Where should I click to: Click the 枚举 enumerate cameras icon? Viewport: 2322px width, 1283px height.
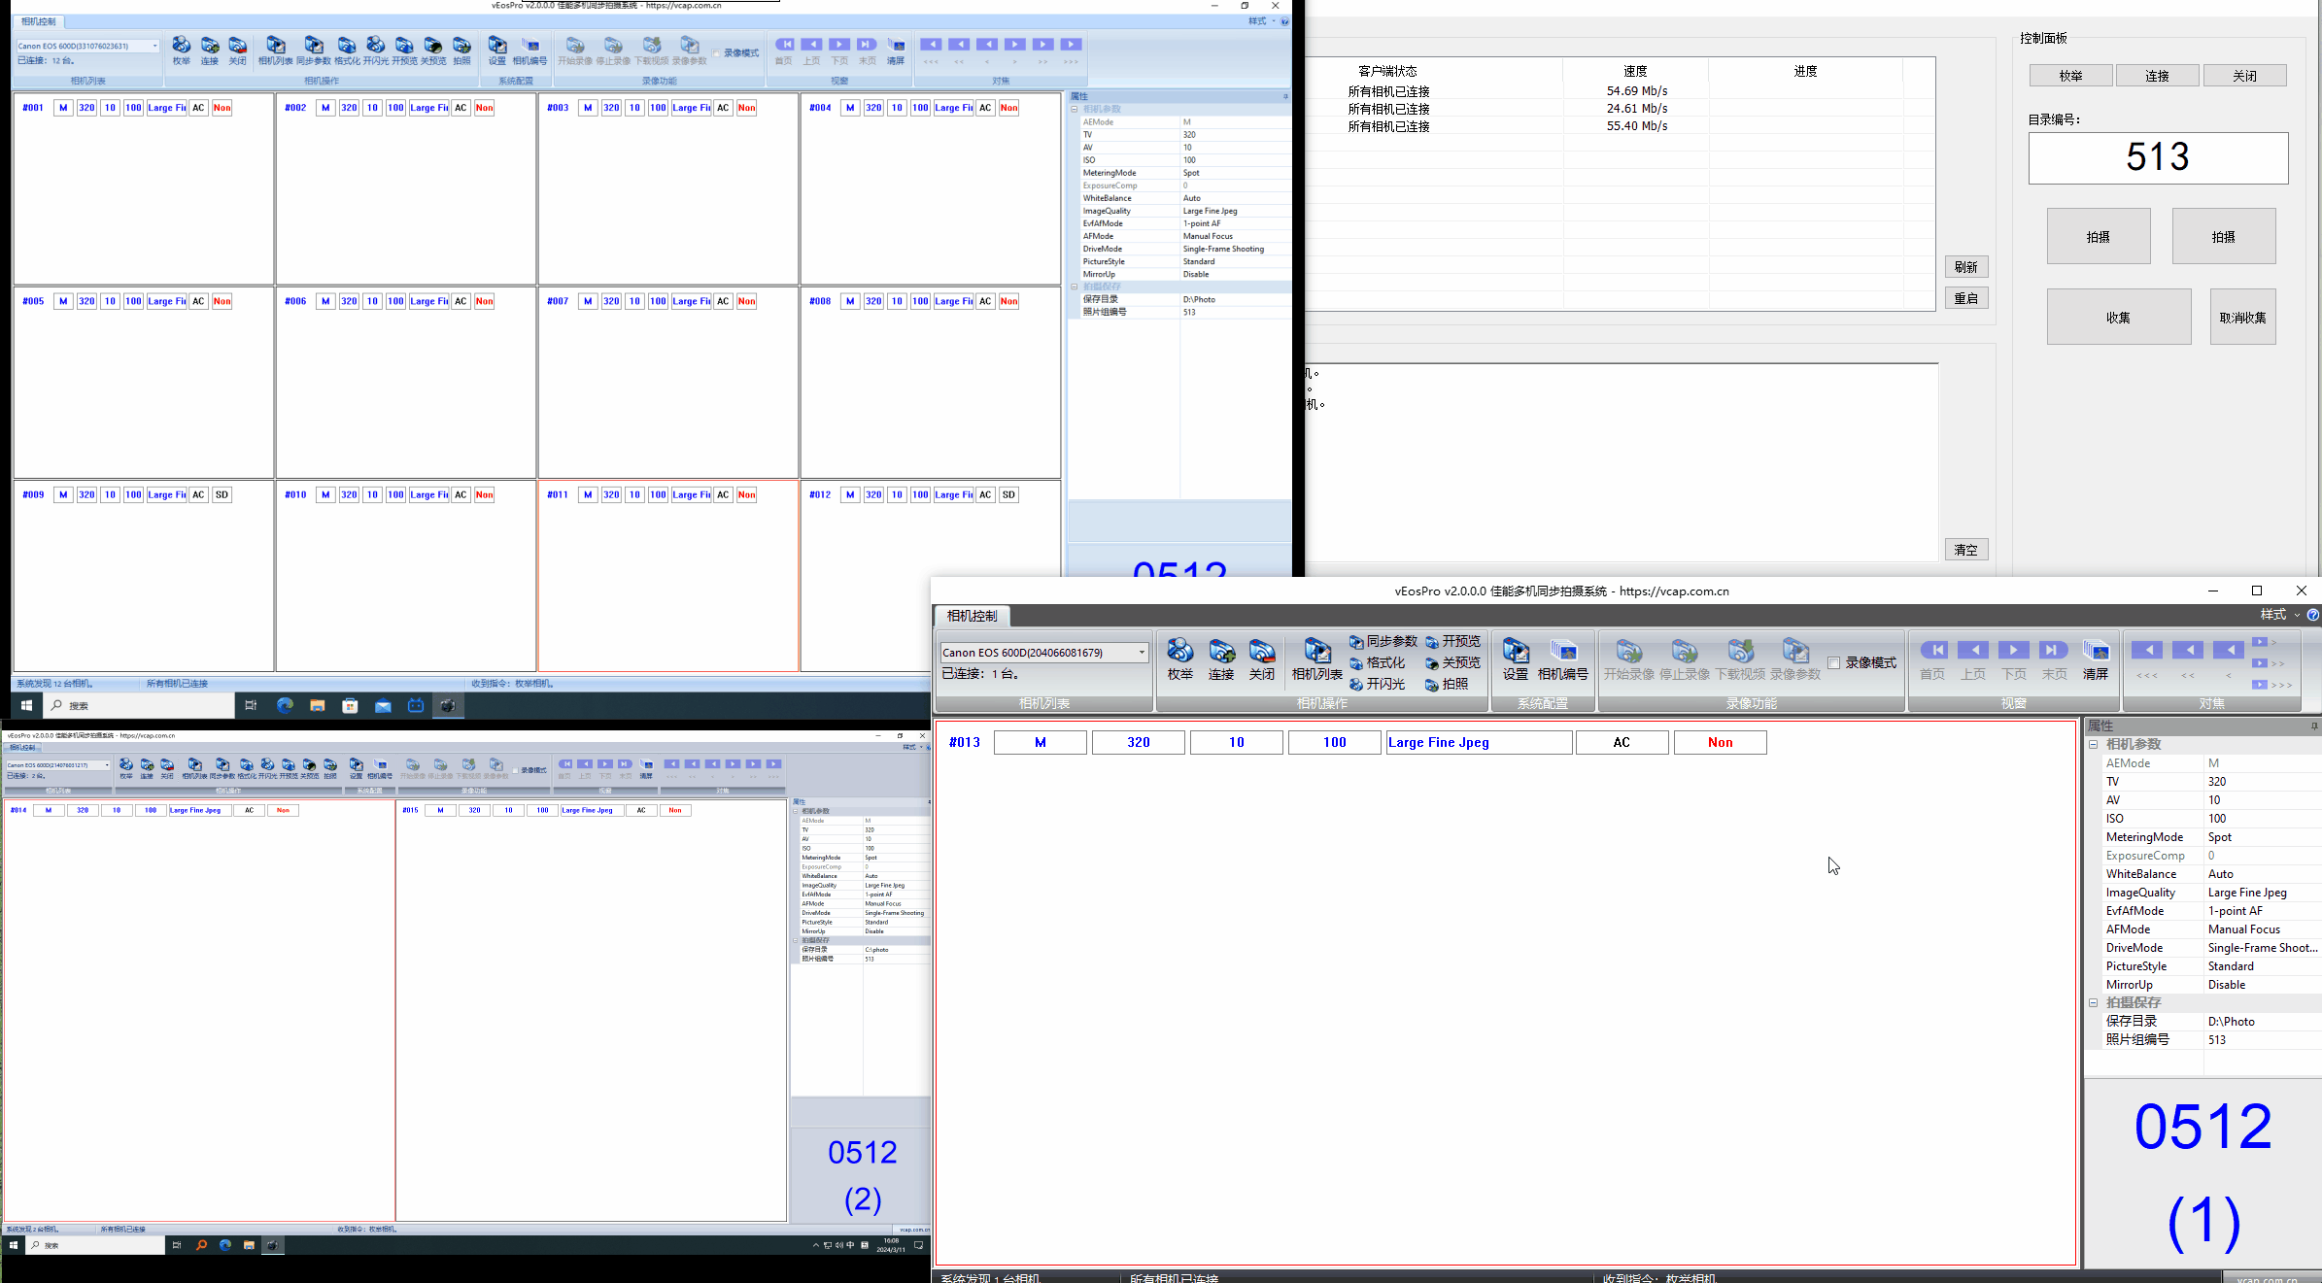pos(1180,658)
